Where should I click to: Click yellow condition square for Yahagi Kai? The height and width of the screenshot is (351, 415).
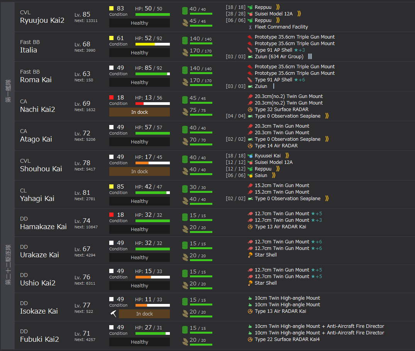pos(112,186)
